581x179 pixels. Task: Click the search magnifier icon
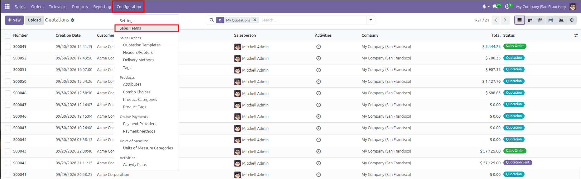point(212,20)
